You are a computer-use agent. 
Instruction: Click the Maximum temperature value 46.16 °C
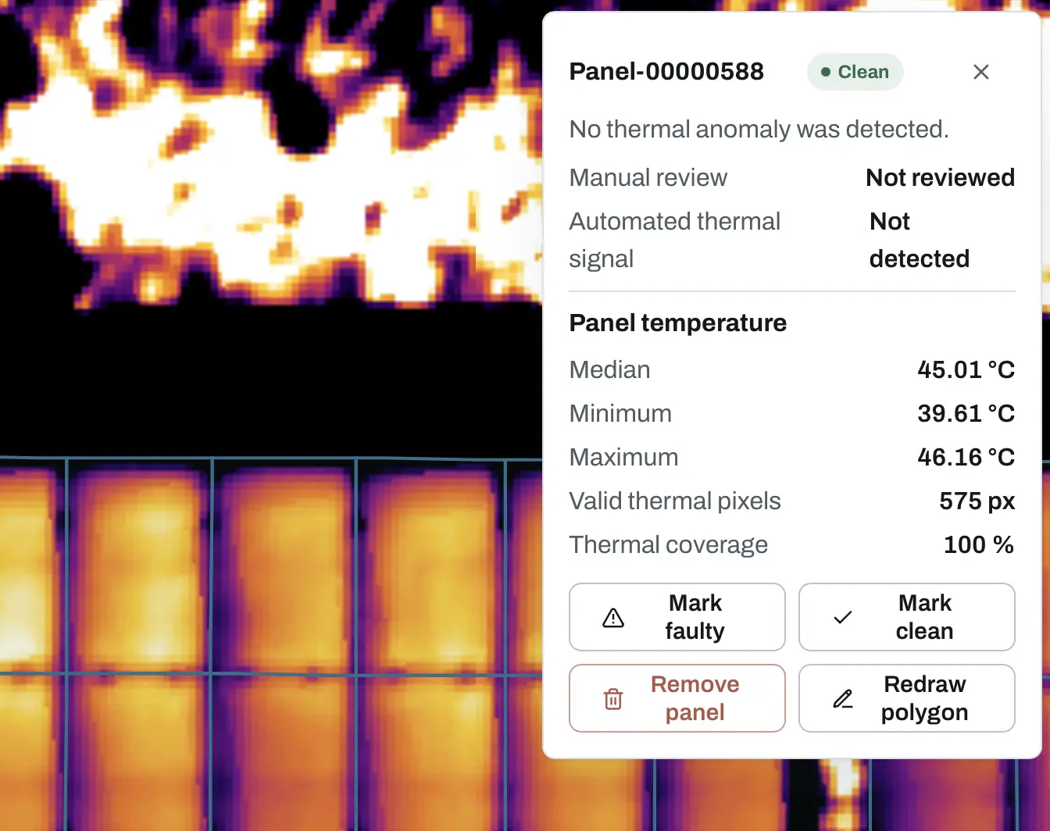point(966,457)
